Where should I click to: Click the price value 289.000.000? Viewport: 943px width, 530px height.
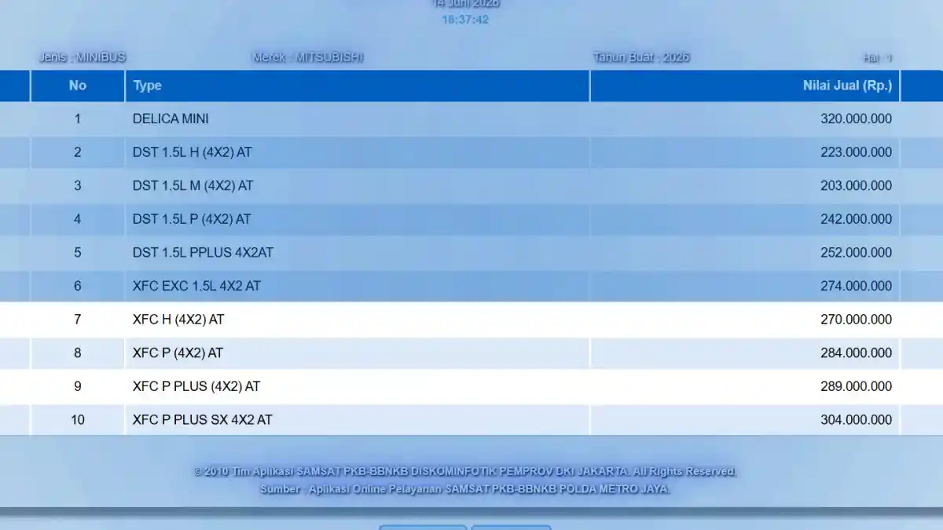pyautogui.click(x=856, y=386)
